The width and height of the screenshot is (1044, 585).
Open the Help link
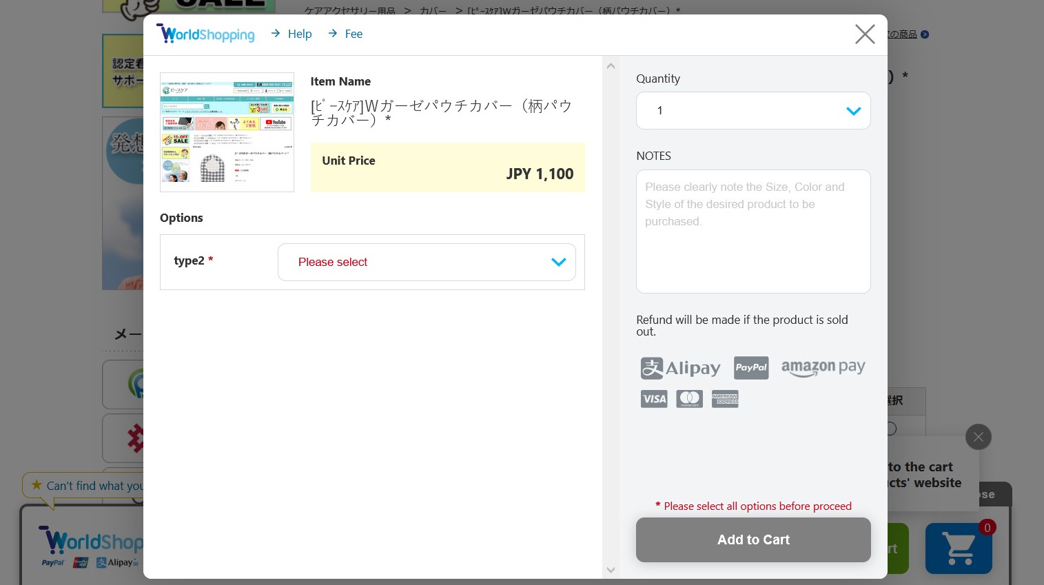[299, 34]
